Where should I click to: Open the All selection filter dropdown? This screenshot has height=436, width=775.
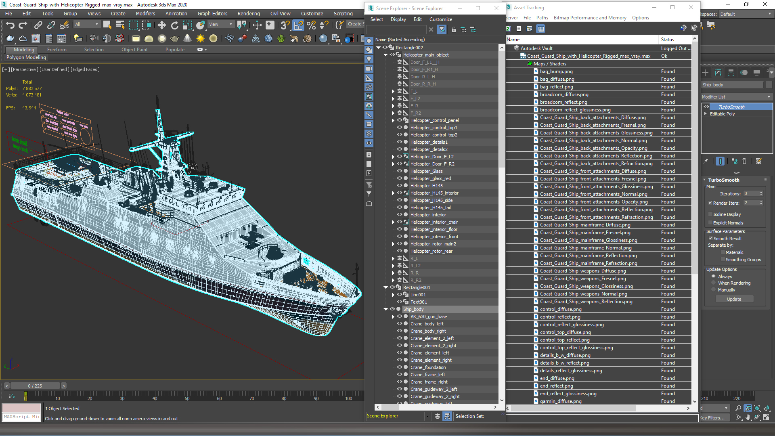pyautogui.click(x=87, y=24)
